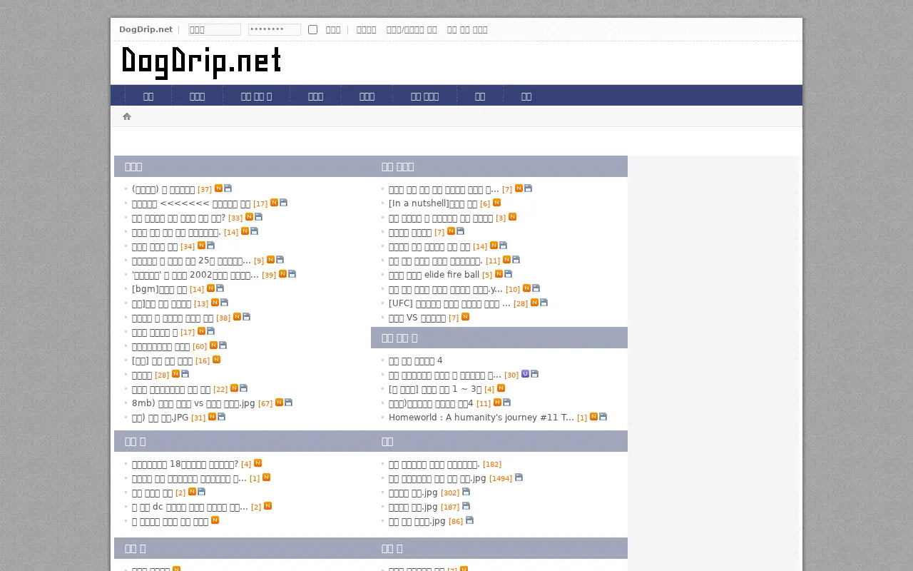Viewport: 913px width, 571px height.
Task: Click the N icon on the dc [2] row
Action: (267, 506)
